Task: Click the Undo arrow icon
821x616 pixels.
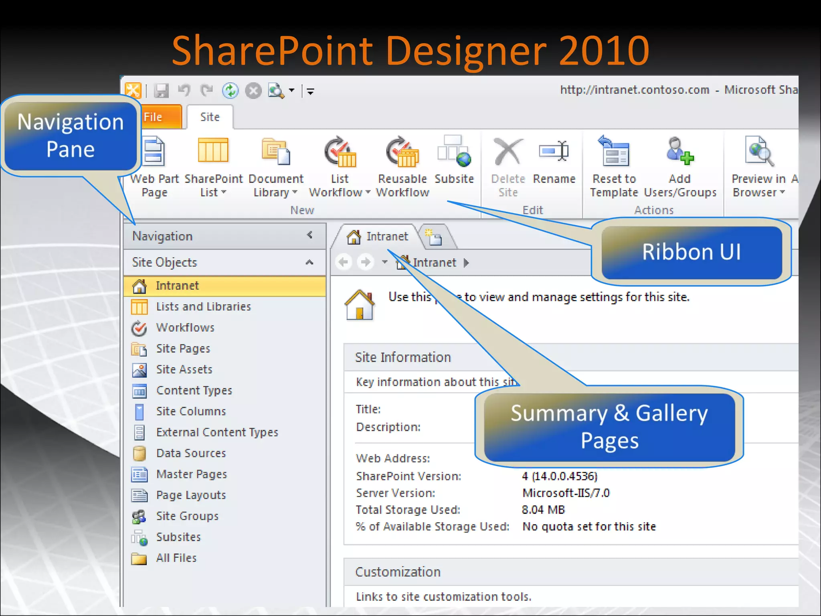Action: 184,90
